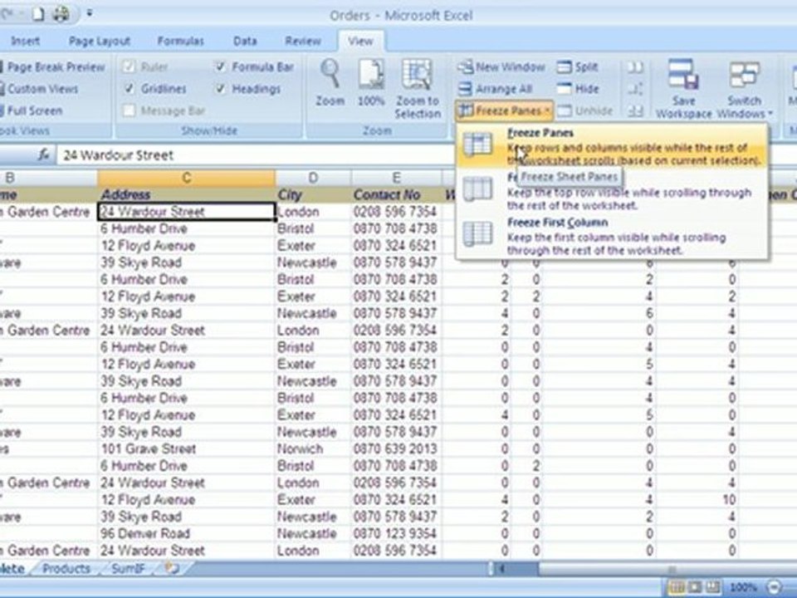
Task: Click Zoom to Selection icon
Action: point(417,75)
